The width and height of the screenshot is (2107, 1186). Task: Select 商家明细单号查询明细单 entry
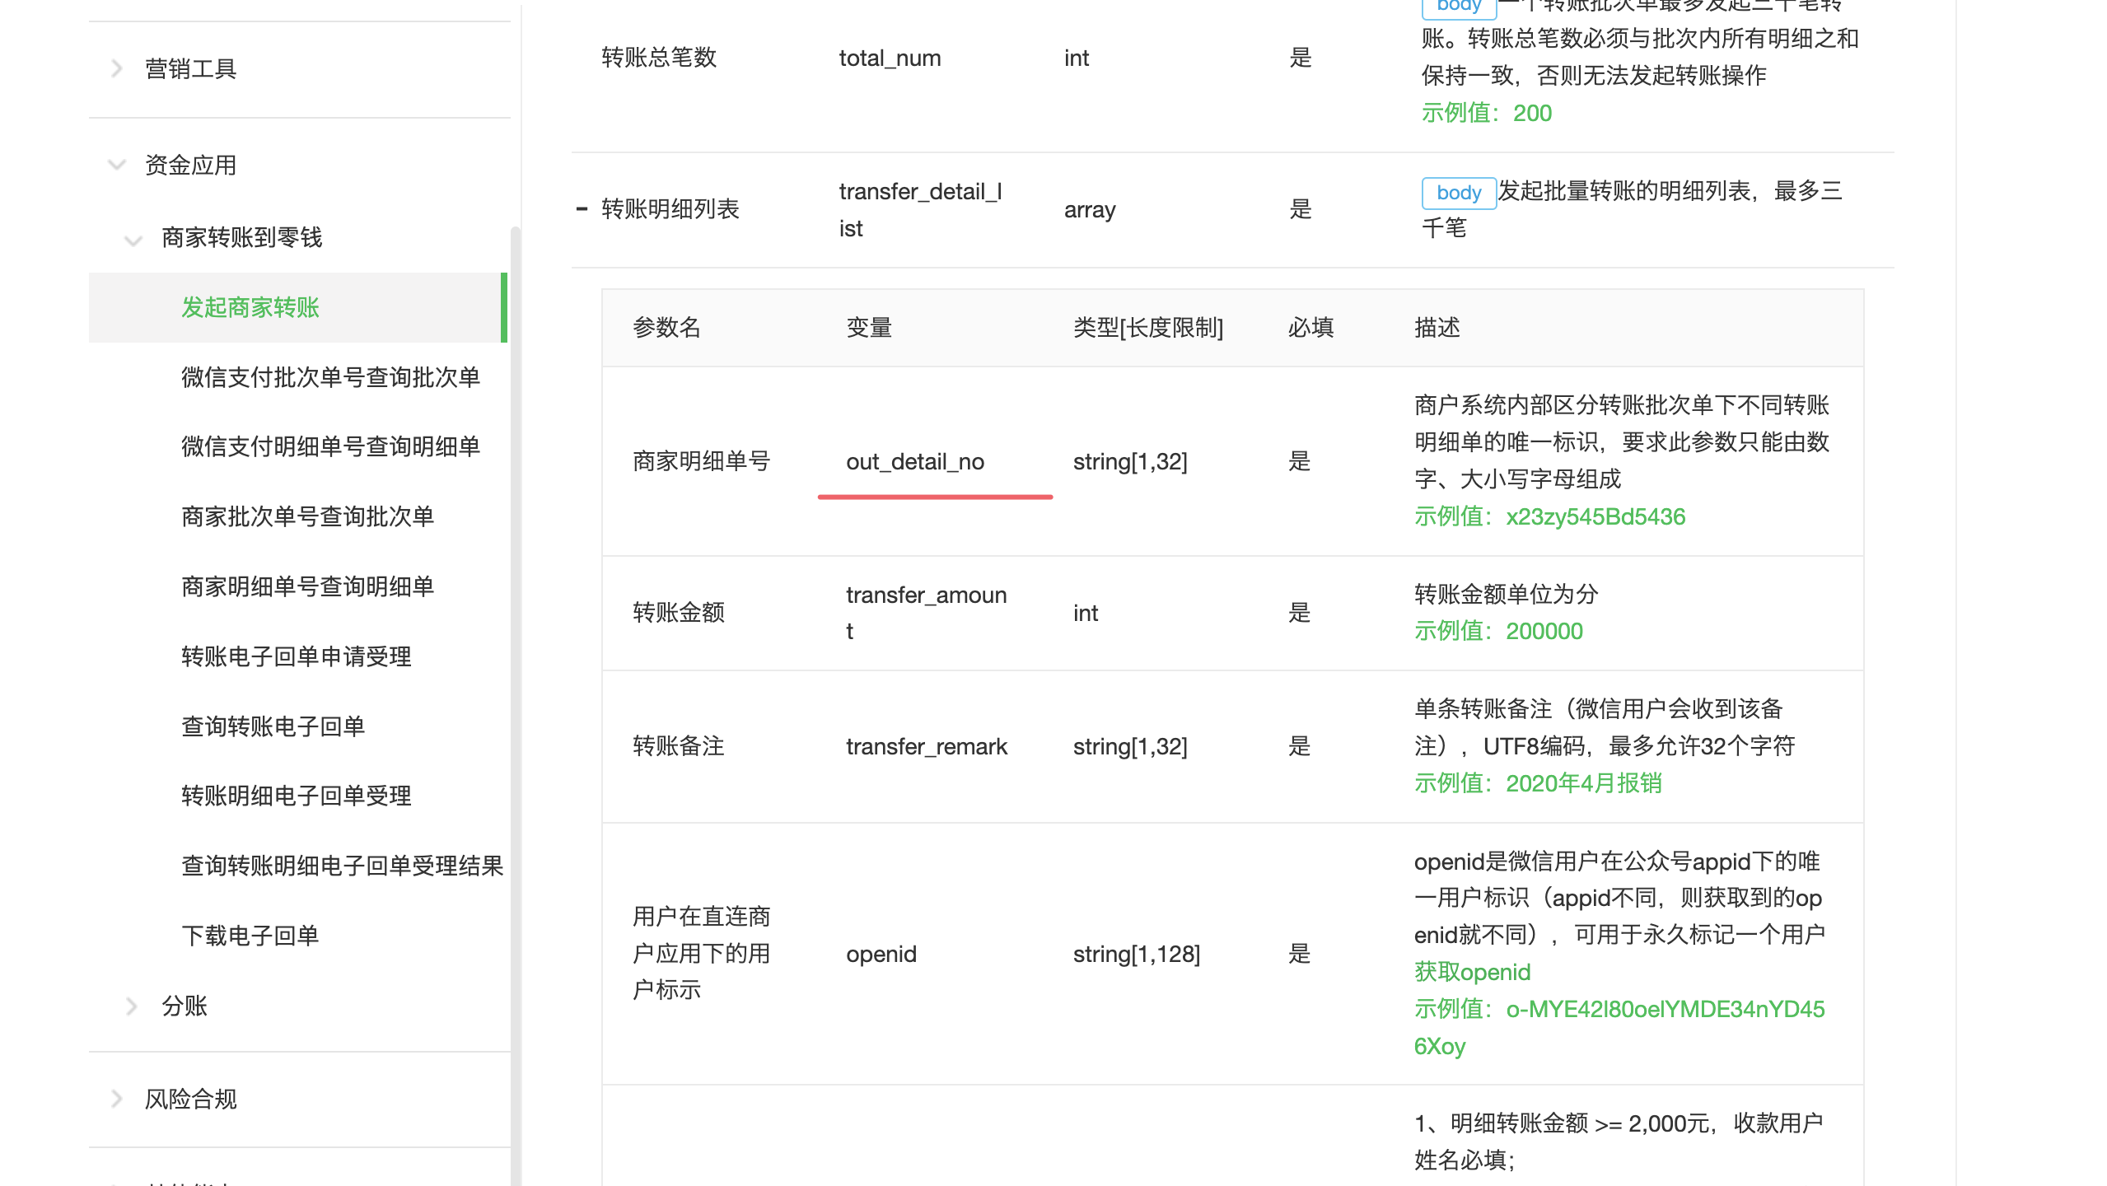[x=307, y=586]
